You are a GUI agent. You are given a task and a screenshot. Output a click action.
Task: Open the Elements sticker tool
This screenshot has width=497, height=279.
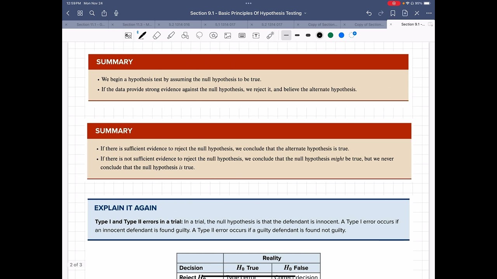point(214,35)
